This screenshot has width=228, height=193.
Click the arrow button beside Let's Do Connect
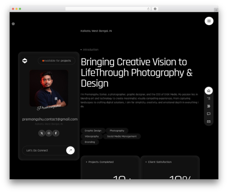[x=70, y=150]
